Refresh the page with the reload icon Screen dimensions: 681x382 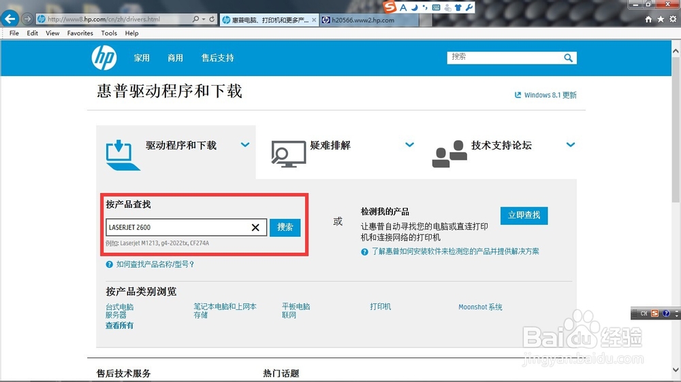tap(212, 19)
